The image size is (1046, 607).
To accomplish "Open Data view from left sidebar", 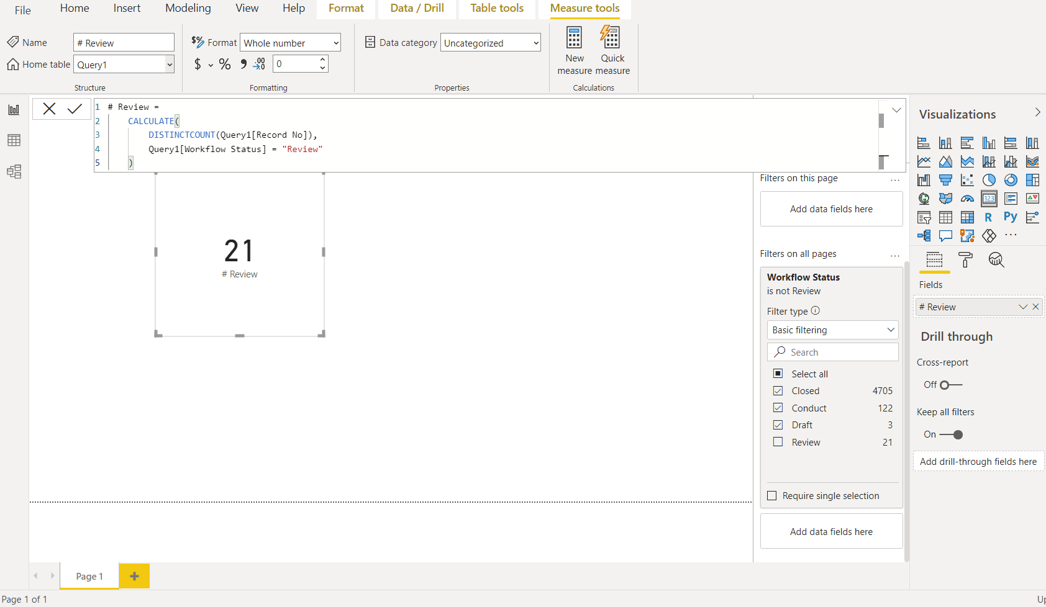I will [14, 140].
